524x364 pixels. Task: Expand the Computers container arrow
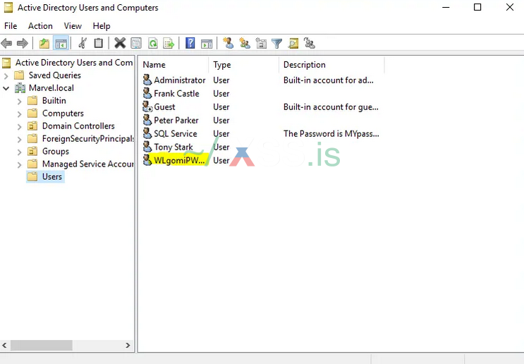19,114
